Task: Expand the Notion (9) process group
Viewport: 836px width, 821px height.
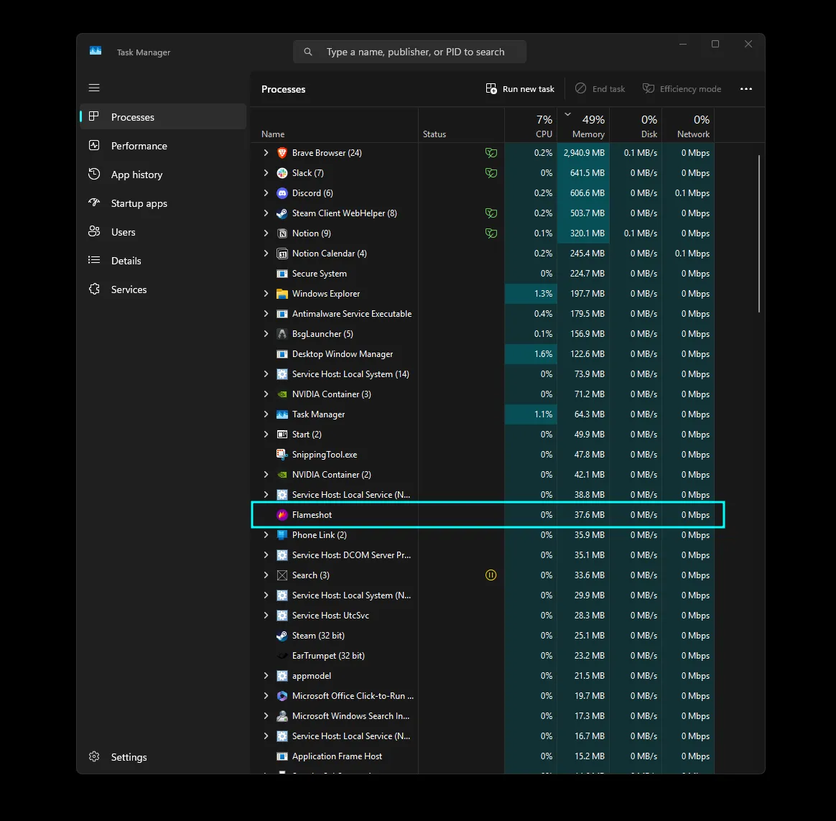Action: (x=266, y=233)
